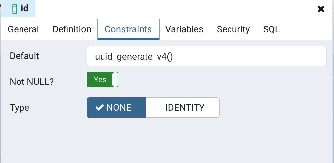Toggle the Not NULL switch off
Screen dimensions: 334x163
tap(102, 80)
